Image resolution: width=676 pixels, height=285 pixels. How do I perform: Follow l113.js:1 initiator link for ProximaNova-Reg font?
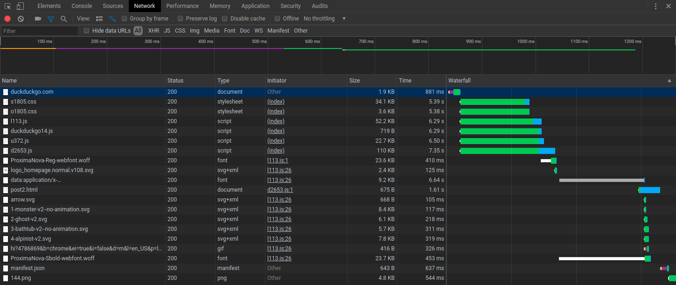click(278, 160)
